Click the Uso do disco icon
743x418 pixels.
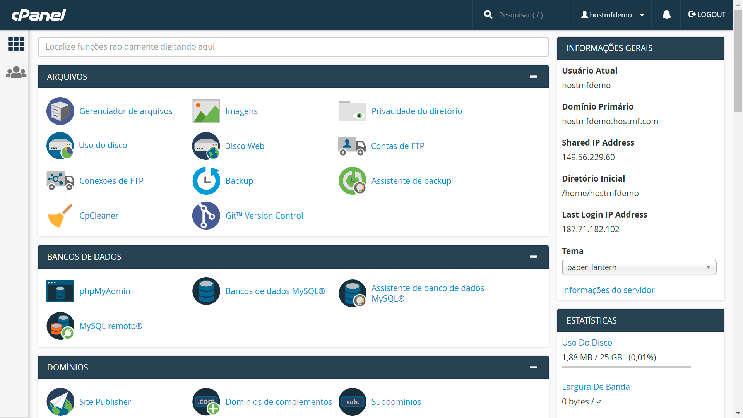60,146
